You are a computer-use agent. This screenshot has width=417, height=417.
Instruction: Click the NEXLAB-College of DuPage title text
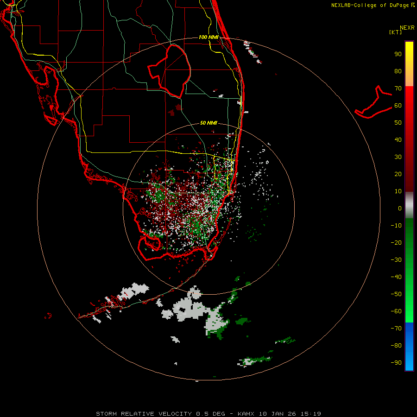point(370,5)
